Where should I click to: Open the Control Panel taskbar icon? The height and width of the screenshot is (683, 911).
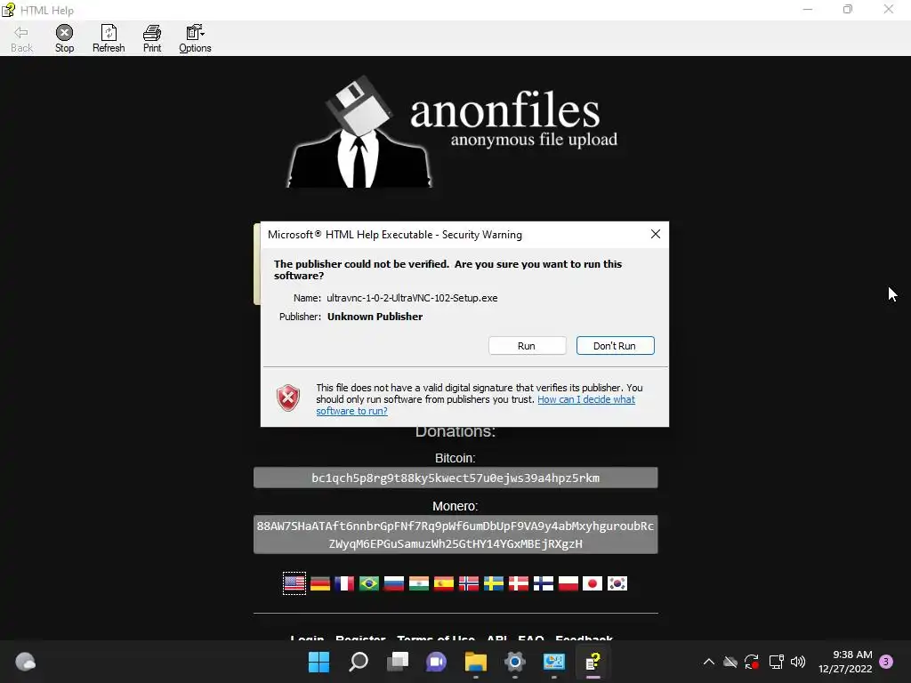click(x=553, y=662)
